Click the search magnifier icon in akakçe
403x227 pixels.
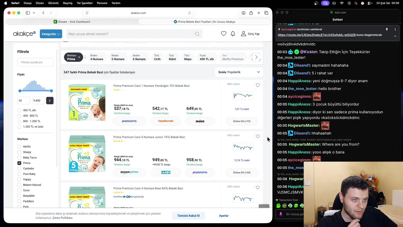click(197, 34)
